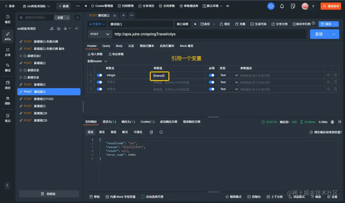
Task: Switch to the Body tab
Action: pyautogui.click(x=119, y=46)
